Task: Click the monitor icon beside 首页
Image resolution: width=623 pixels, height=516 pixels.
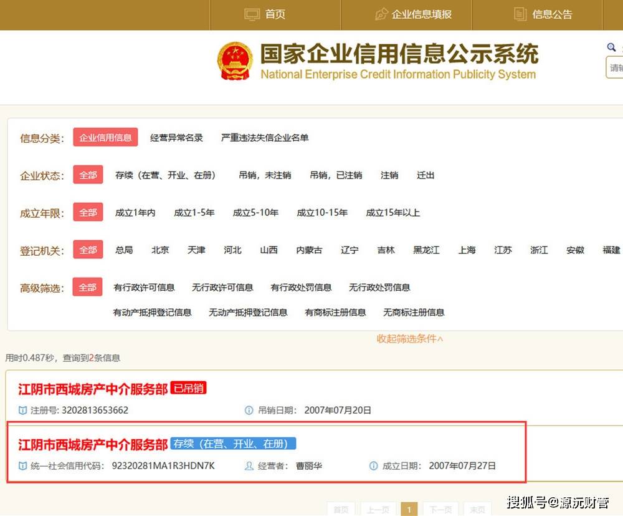Action: click(x=252, y=14)
